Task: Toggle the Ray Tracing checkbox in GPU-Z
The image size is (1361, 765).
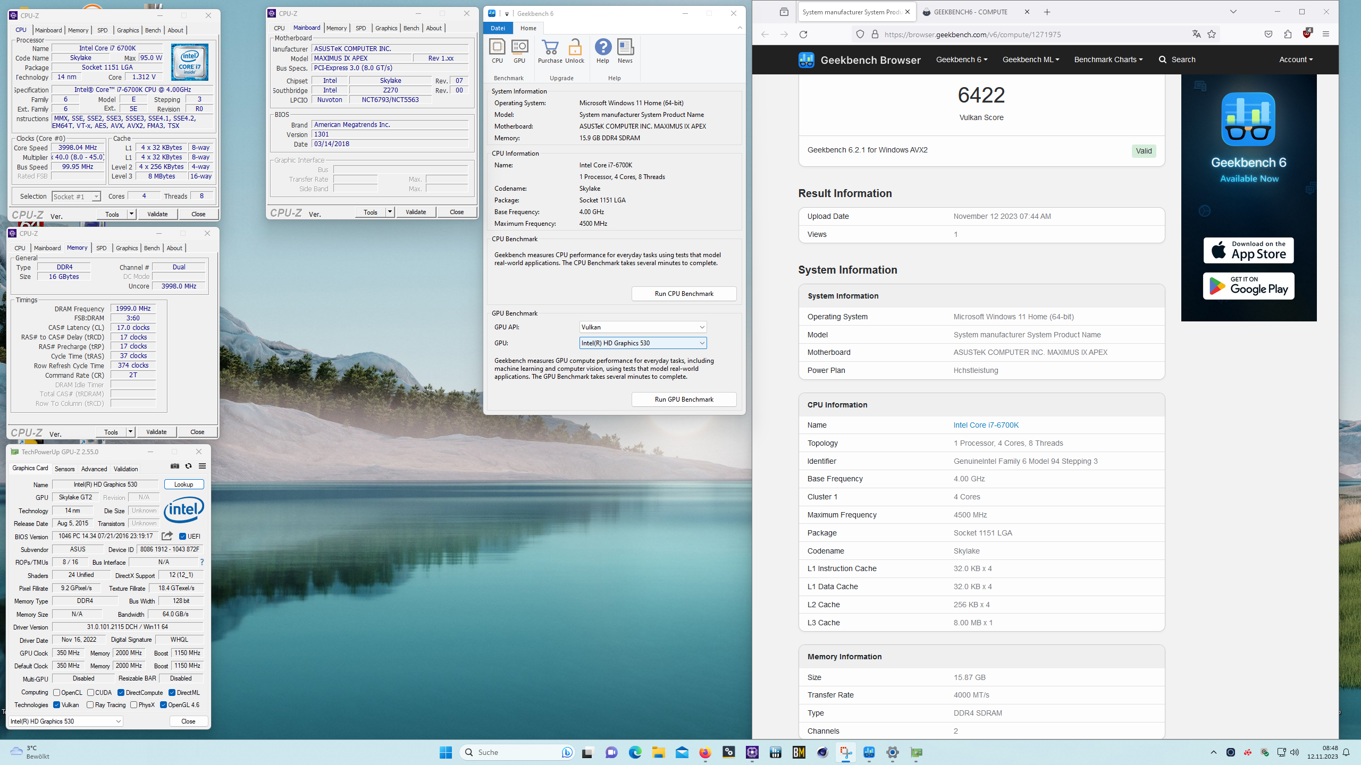Action: (90, 705)
